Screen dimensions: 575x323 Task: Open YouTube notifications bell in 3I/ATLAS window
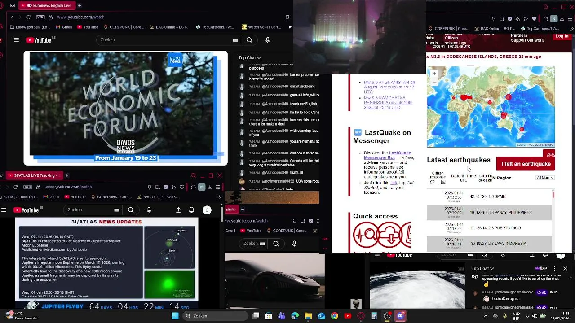(x=192, y=210)
